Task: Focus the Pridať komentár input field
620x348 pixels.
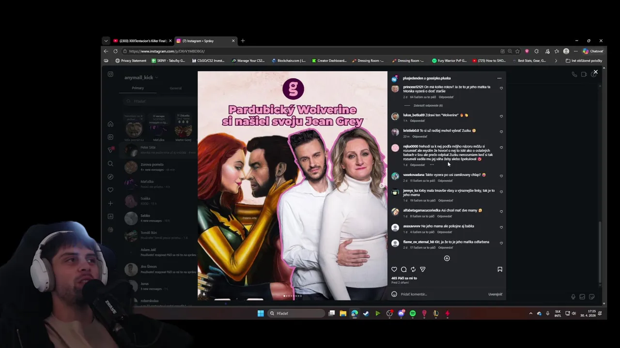Action: tap(443, 294)
